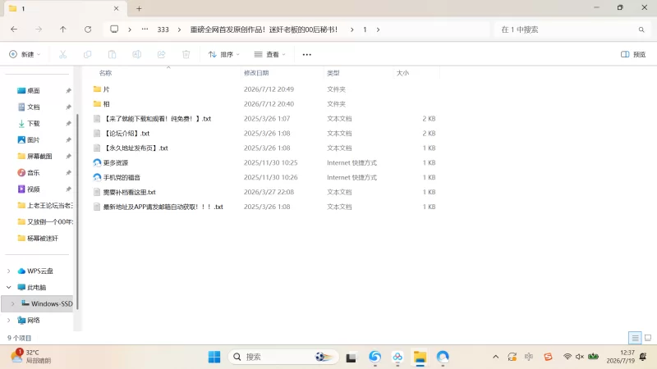Select file 【永久地址发布页】.txt
This screenshot has width=657, height=369.
click(136, 148)
